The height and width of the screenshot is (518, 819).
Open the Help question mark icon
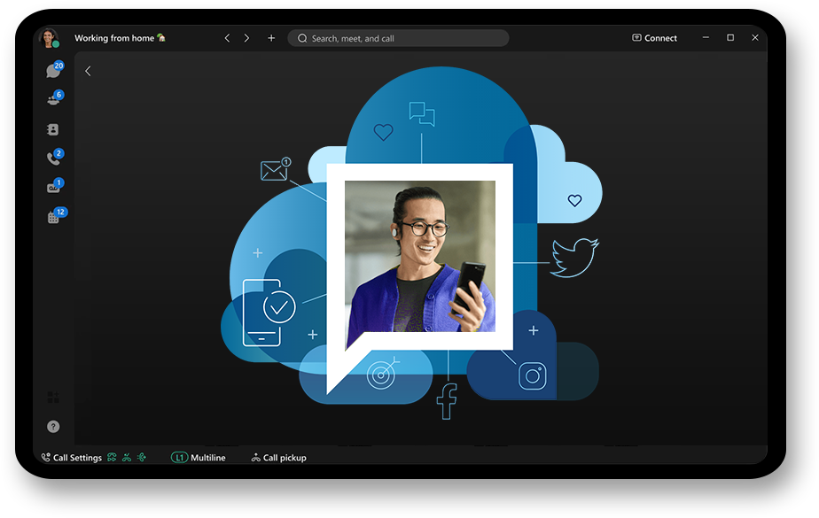pyautogui.click(x=53, y=427)
